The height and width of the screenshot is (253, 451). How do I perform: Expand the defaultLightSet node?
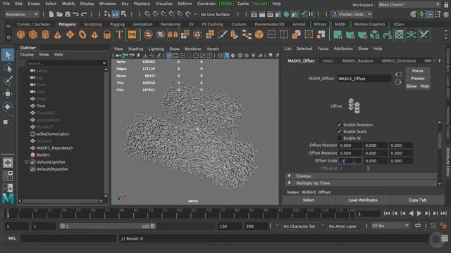(x=27, y=162)
